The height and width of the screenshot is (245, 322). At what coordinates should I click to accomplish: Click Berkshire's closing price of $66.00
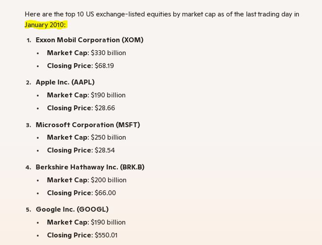(x=105, y=193)
